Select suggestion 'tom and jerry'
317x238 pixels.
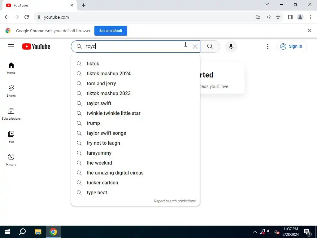coord(136,84)
